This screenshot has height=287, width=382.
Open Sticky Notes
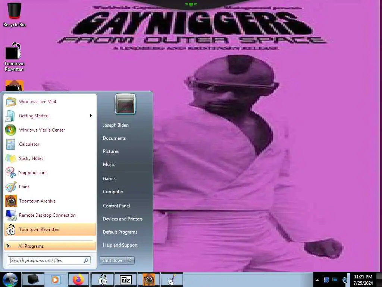[x=50, y=158]
